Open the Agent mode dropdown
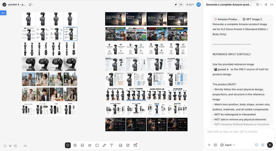 click(227, 145)
